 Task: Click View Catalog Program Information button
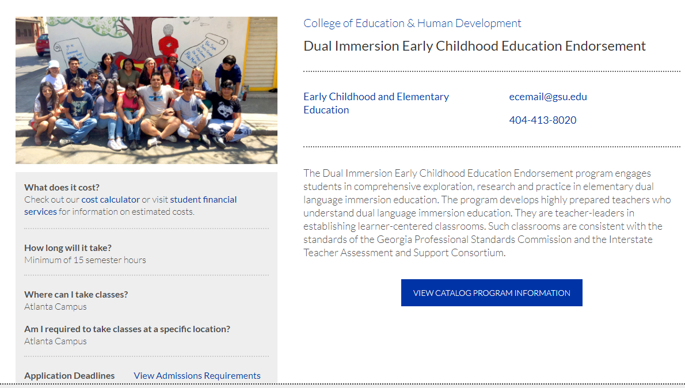tap(492, 293)
